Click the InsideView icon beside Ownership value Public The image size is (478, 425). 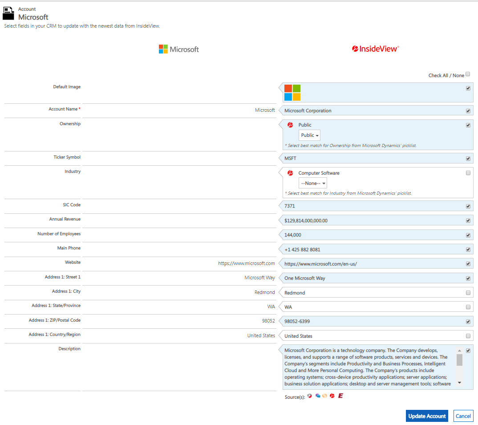tap(291, 125)
